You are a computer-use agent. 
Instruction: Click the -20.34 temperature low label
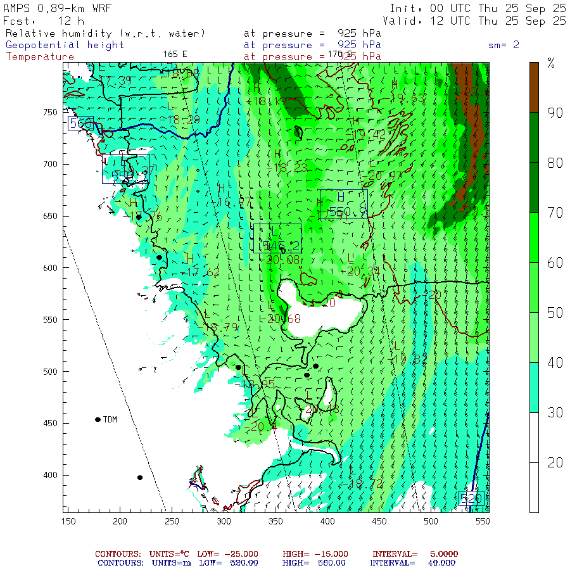360,271
